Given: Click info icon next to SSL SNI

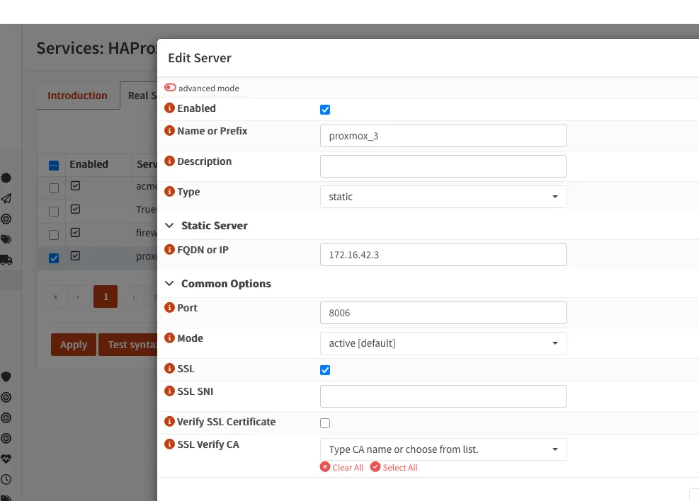Looking at the screenshot, I should [x=169, y=391].
